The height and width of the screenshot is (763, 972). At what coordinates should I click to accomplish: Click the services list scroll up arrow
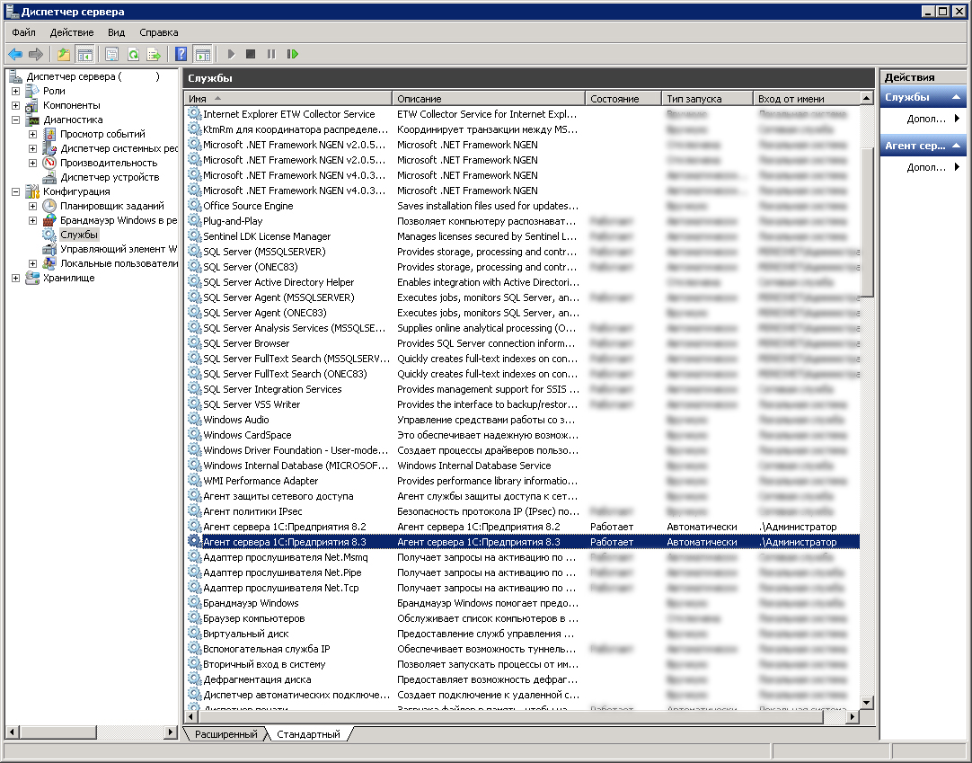[x=867, y=99]
